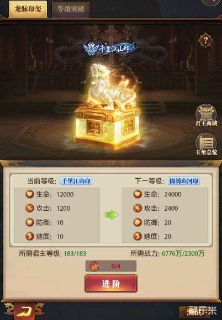Screen dimensions: 222x320
Task: Click the red material token icon
Action: (x=94, y=266)
